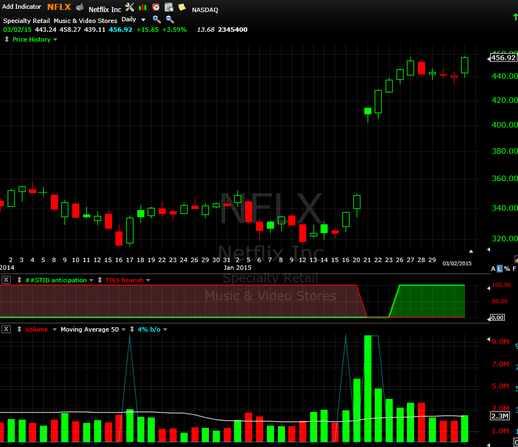518x447 pixels.
Task: Select the F scale toggle
Action: click(x=514, y=269)
